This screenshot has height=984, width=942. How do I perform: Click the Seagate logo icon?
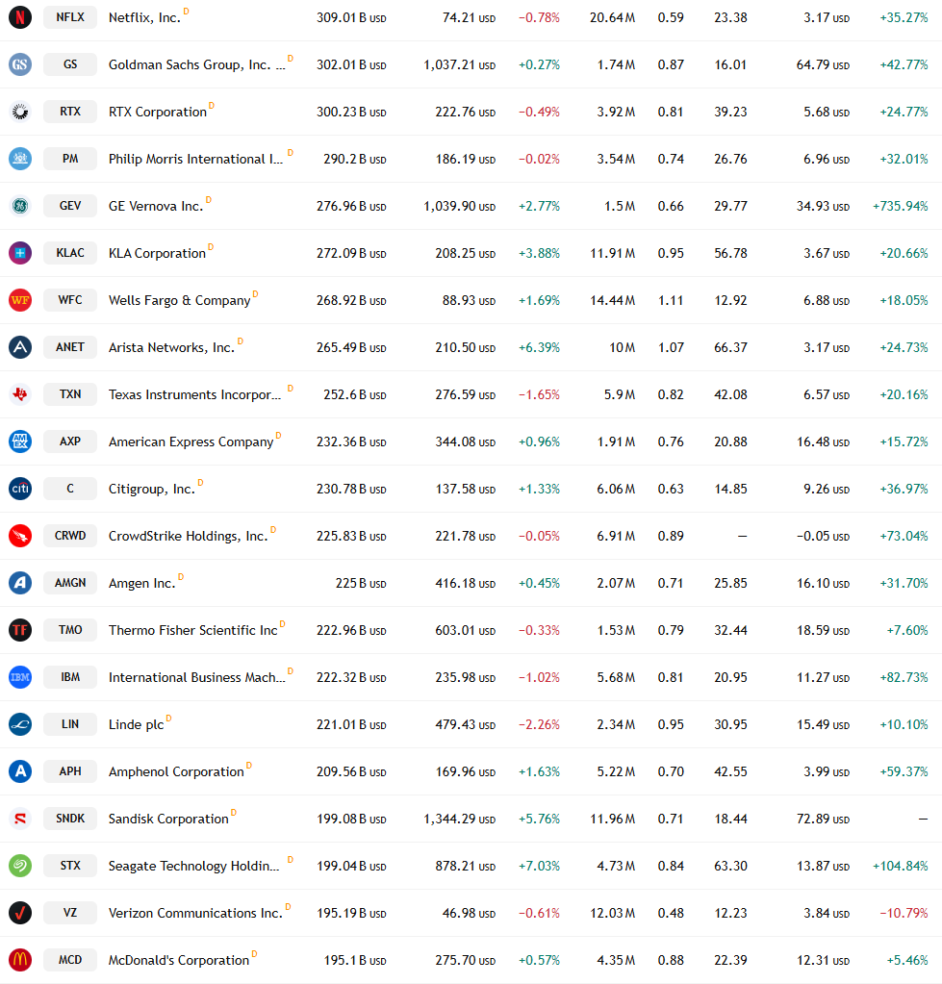[20, 866]
